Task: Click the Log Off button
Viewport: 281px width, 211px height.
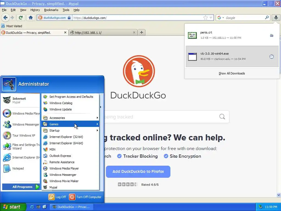Action: point(57,197)
